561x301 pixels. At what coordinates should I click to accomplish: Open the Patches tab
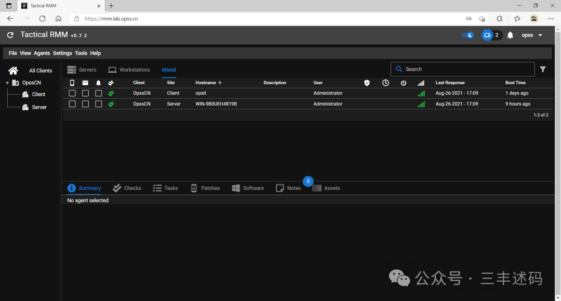[205, 188]
